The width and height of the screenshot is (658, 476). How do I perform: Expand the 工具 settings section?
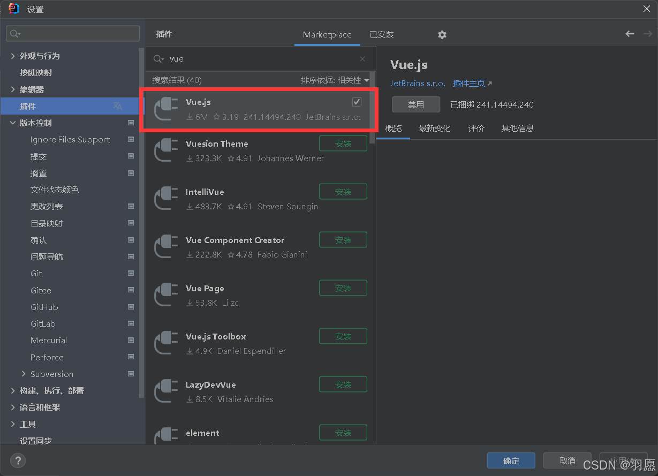pyautogui.click(x=13, y=424)
